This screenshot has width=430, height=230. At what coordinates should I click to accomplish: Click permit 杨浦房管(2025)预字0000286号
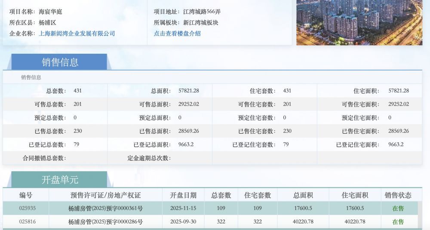105,222
